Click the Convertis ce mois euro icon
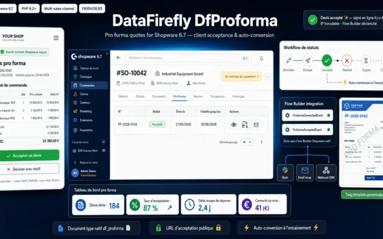383x239 pixels. 247,204
